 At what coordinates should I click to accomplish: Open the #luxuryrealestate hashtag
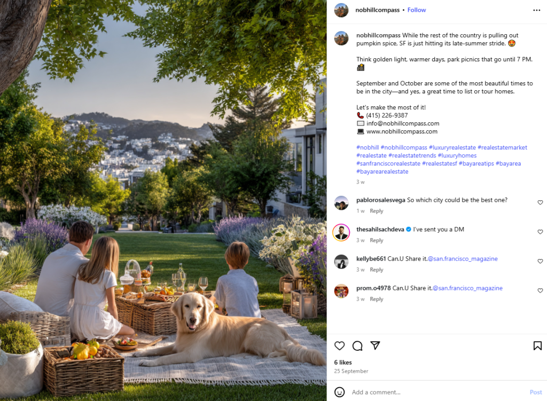452,147
